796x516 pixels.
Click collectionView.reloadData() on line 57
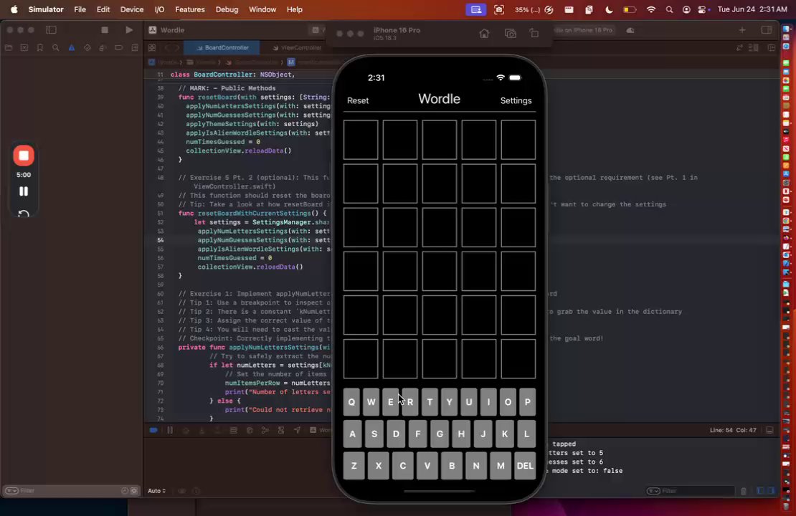point(250,267)
